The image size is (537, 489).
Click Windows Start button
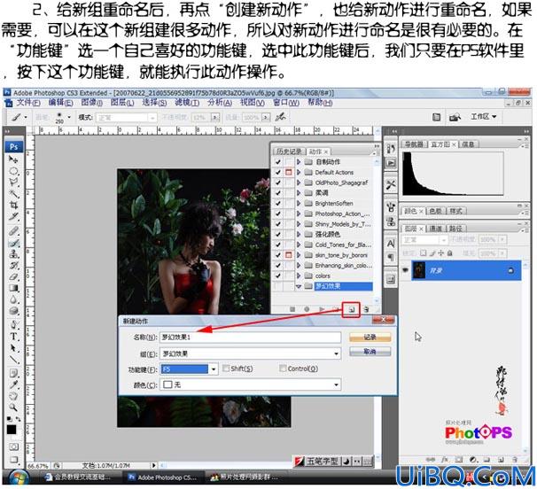click(x=18, y=477)
